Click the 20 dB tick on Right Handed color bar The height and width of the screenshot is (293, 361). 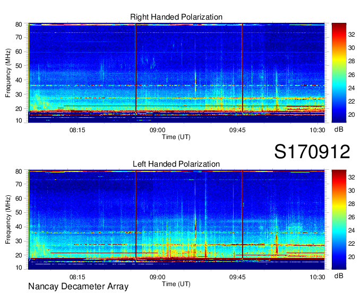(x=351, y=115)
